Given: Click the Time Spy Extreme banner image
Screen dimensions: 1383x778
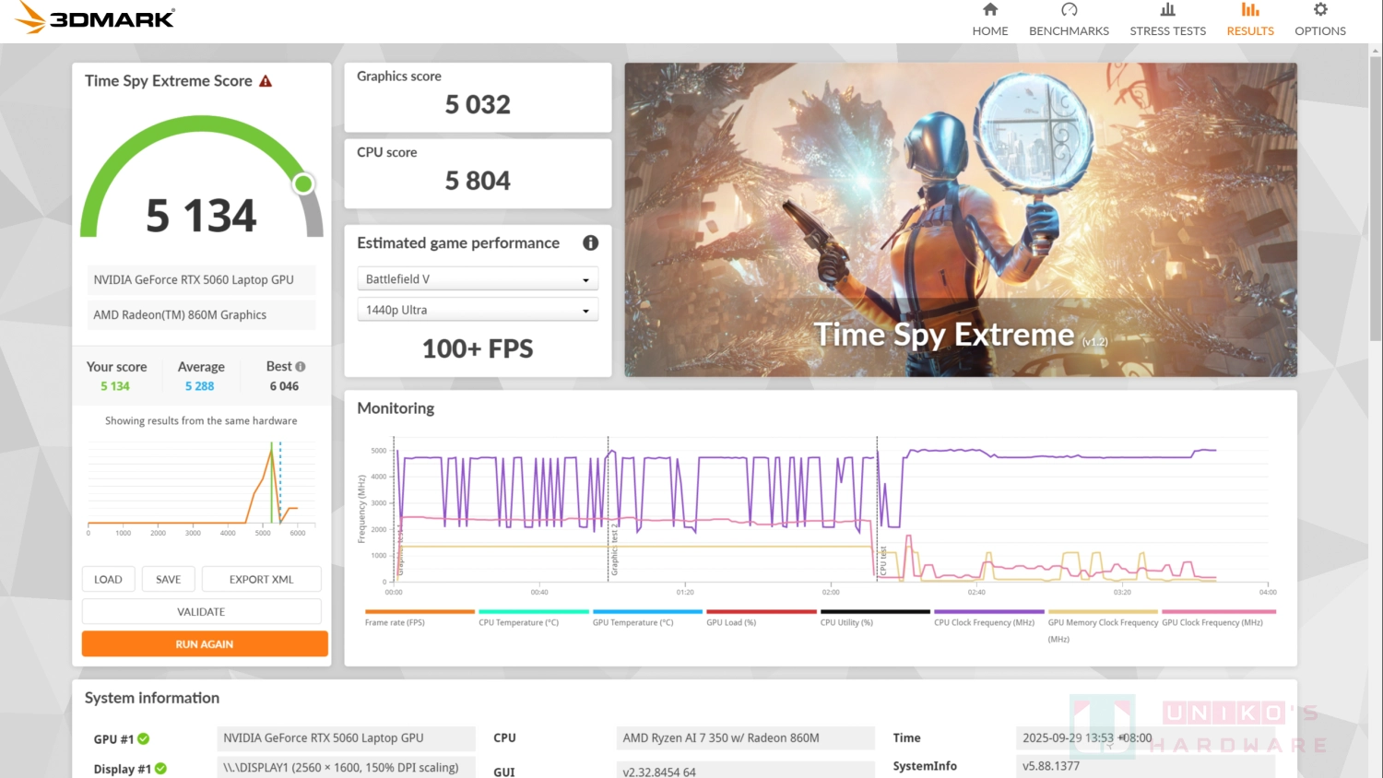Looking at the screenshot, I should (x=961, y=219).
